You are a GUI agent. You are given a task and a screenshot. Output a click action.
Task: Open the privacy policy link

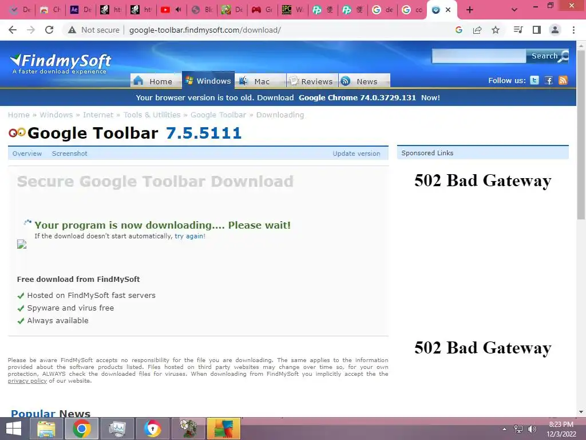click(x=27, y=381)
